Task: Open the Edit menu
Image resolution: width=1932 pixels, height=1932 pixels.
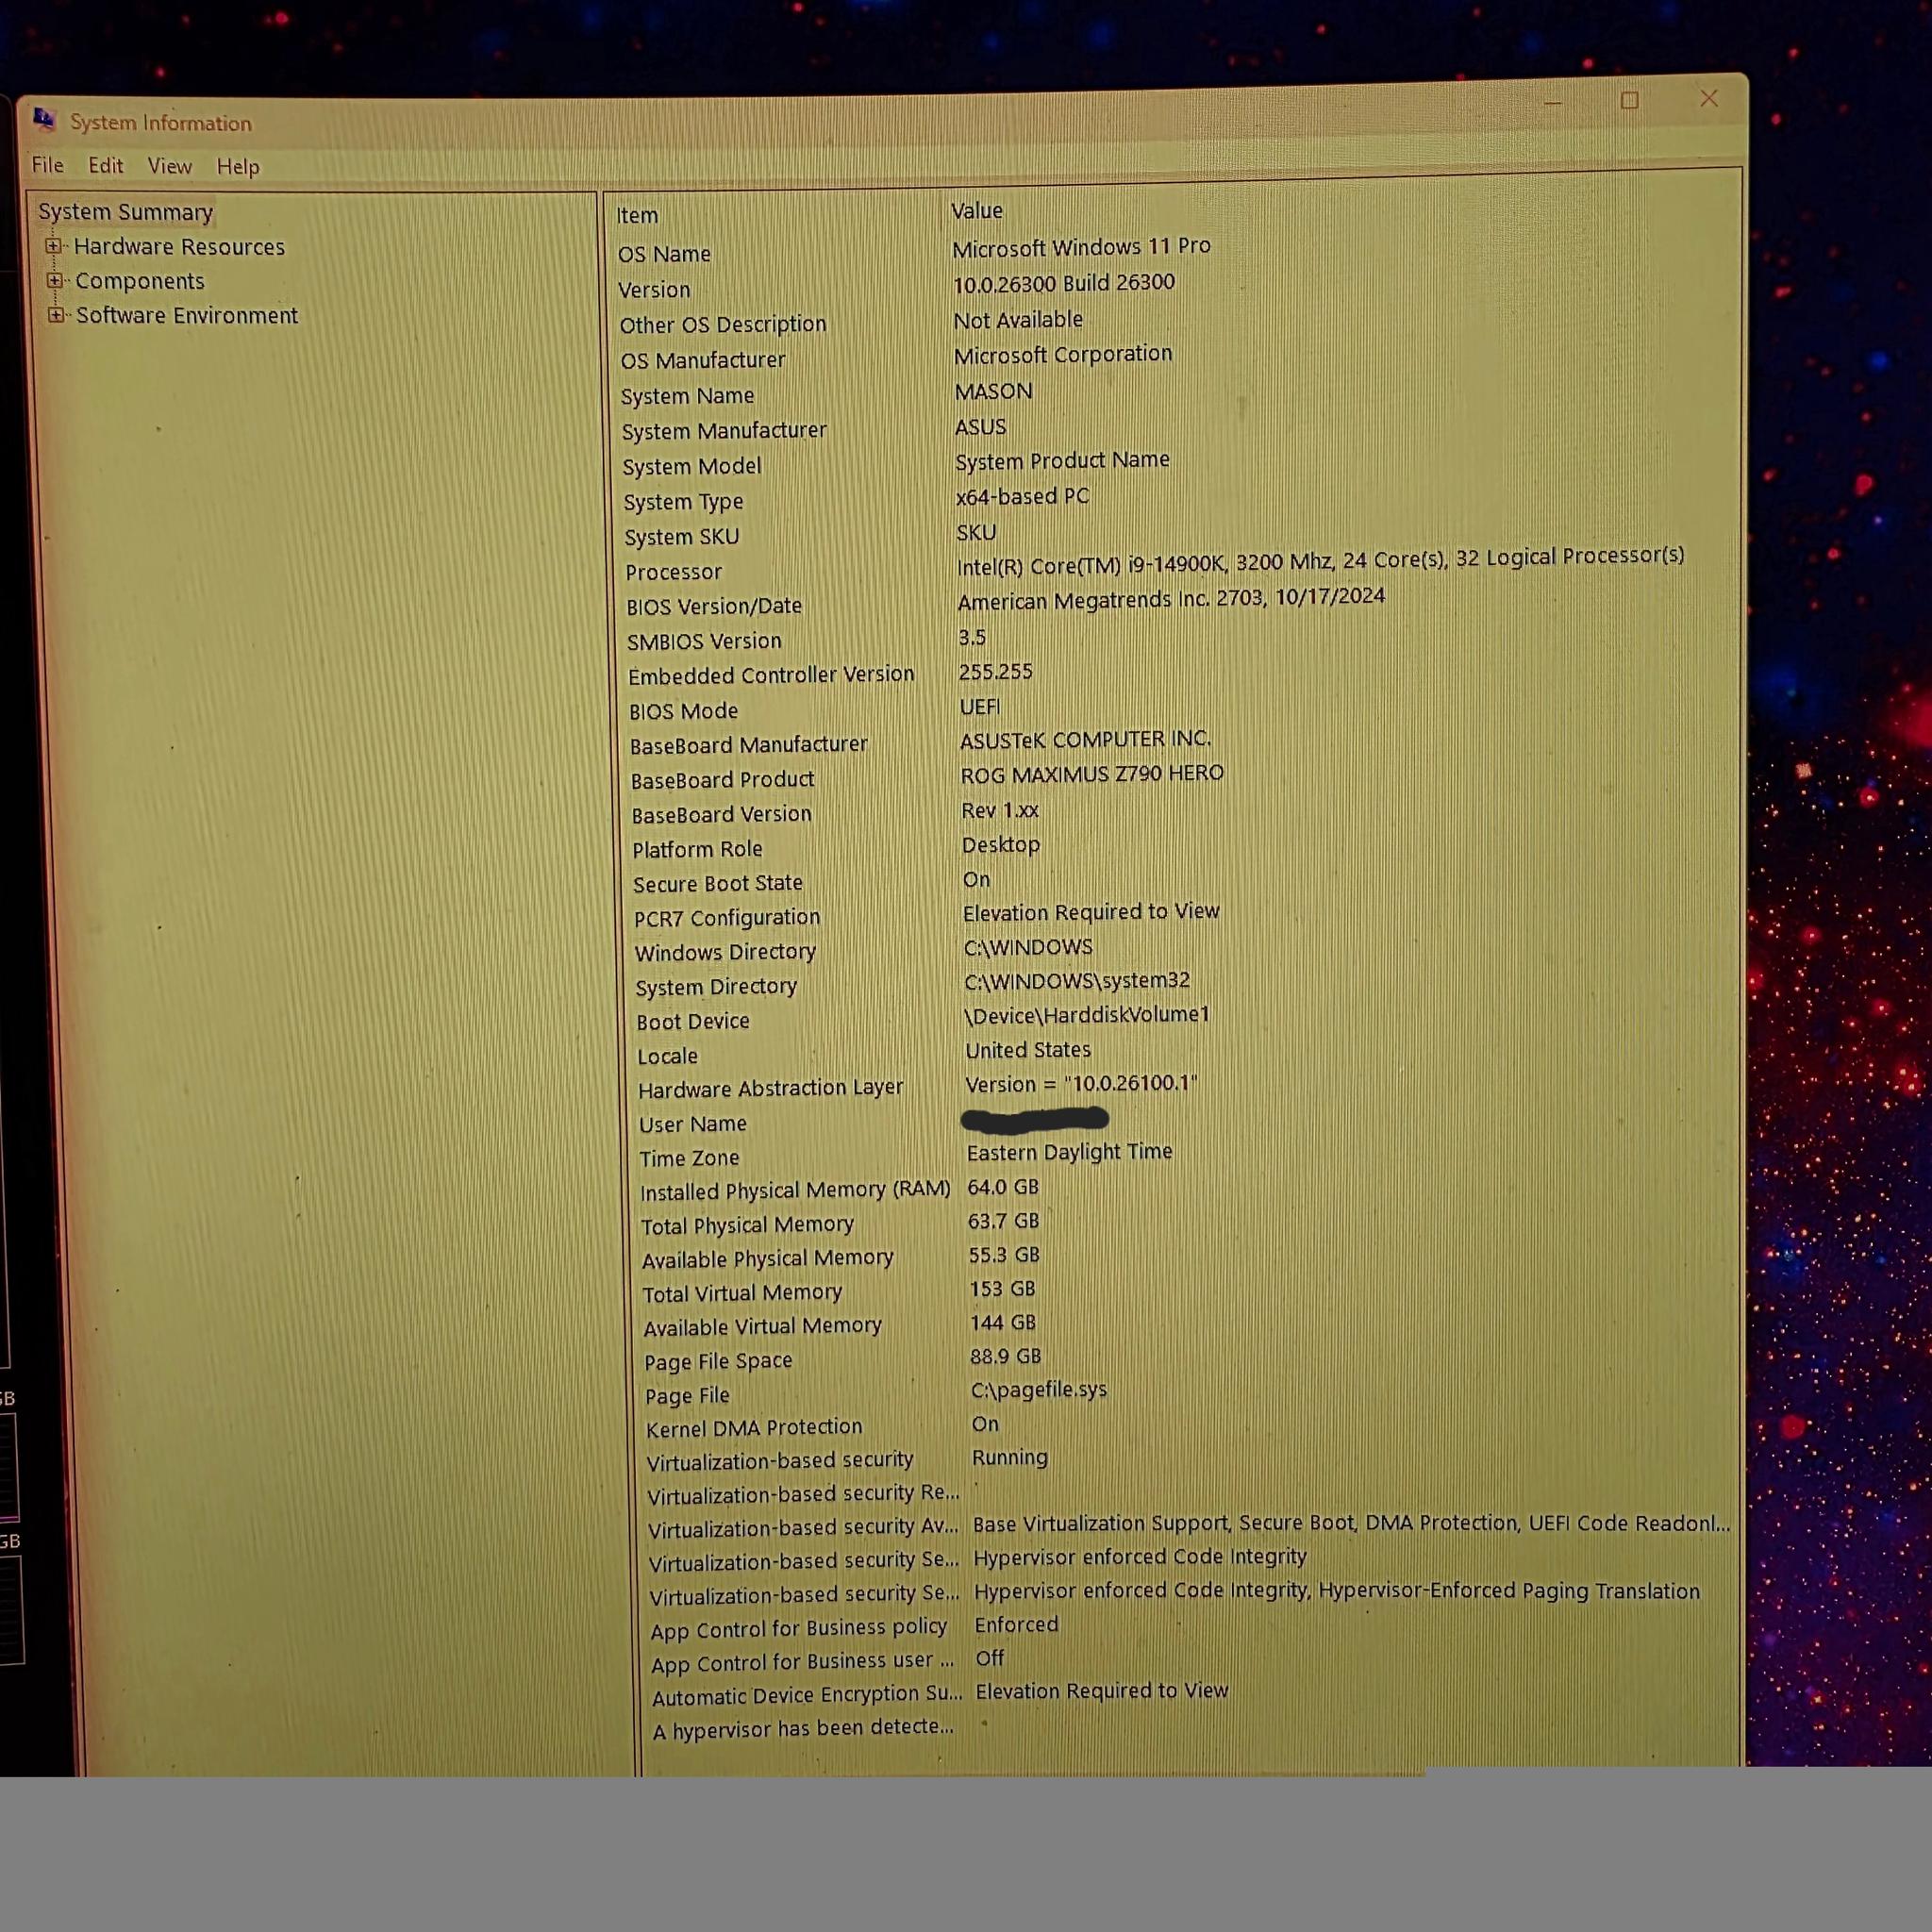Action: pos(105,165)
